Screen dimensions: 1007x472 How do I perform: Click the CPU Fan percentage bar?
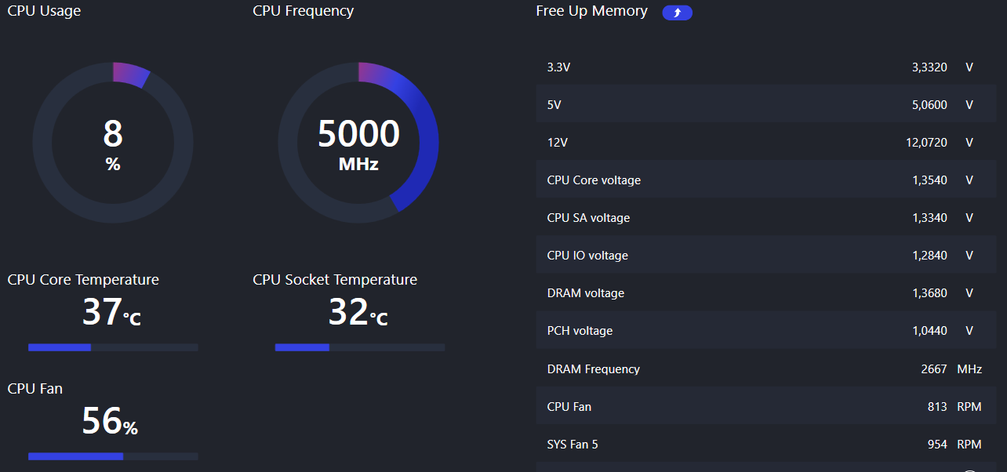tap(113, 456)
